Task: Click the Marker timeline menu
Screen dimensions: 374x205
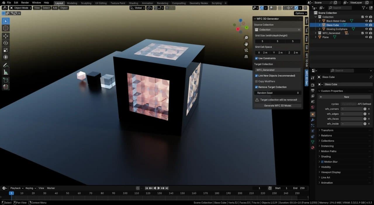Action: tap(51, 188)
